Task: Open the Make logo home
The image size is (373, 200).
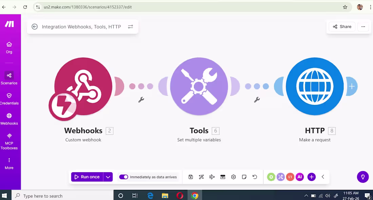Action: 9,24
